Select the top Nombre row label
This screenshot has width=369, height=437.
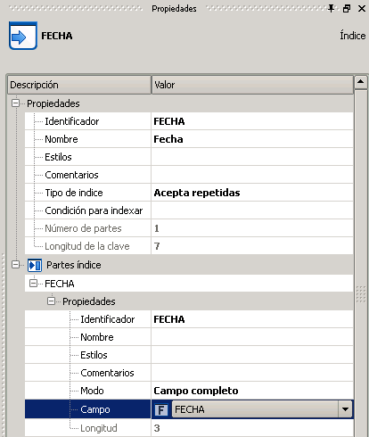pyautogui.click(x=61, y=139)
